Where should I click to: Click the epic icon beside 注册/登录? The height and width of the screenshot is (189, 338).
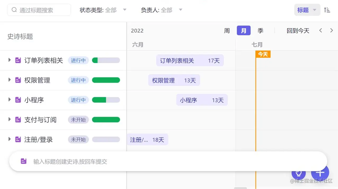pos(18,139)
